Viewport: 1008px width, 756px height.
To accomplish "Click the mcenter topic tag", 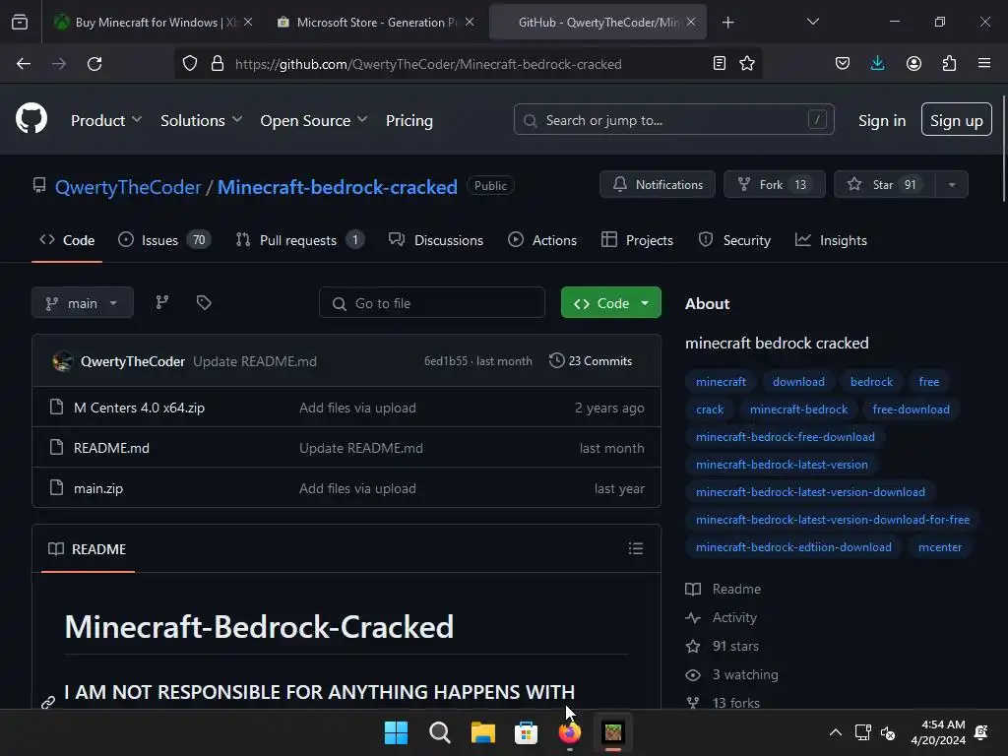I will [939, 547].
